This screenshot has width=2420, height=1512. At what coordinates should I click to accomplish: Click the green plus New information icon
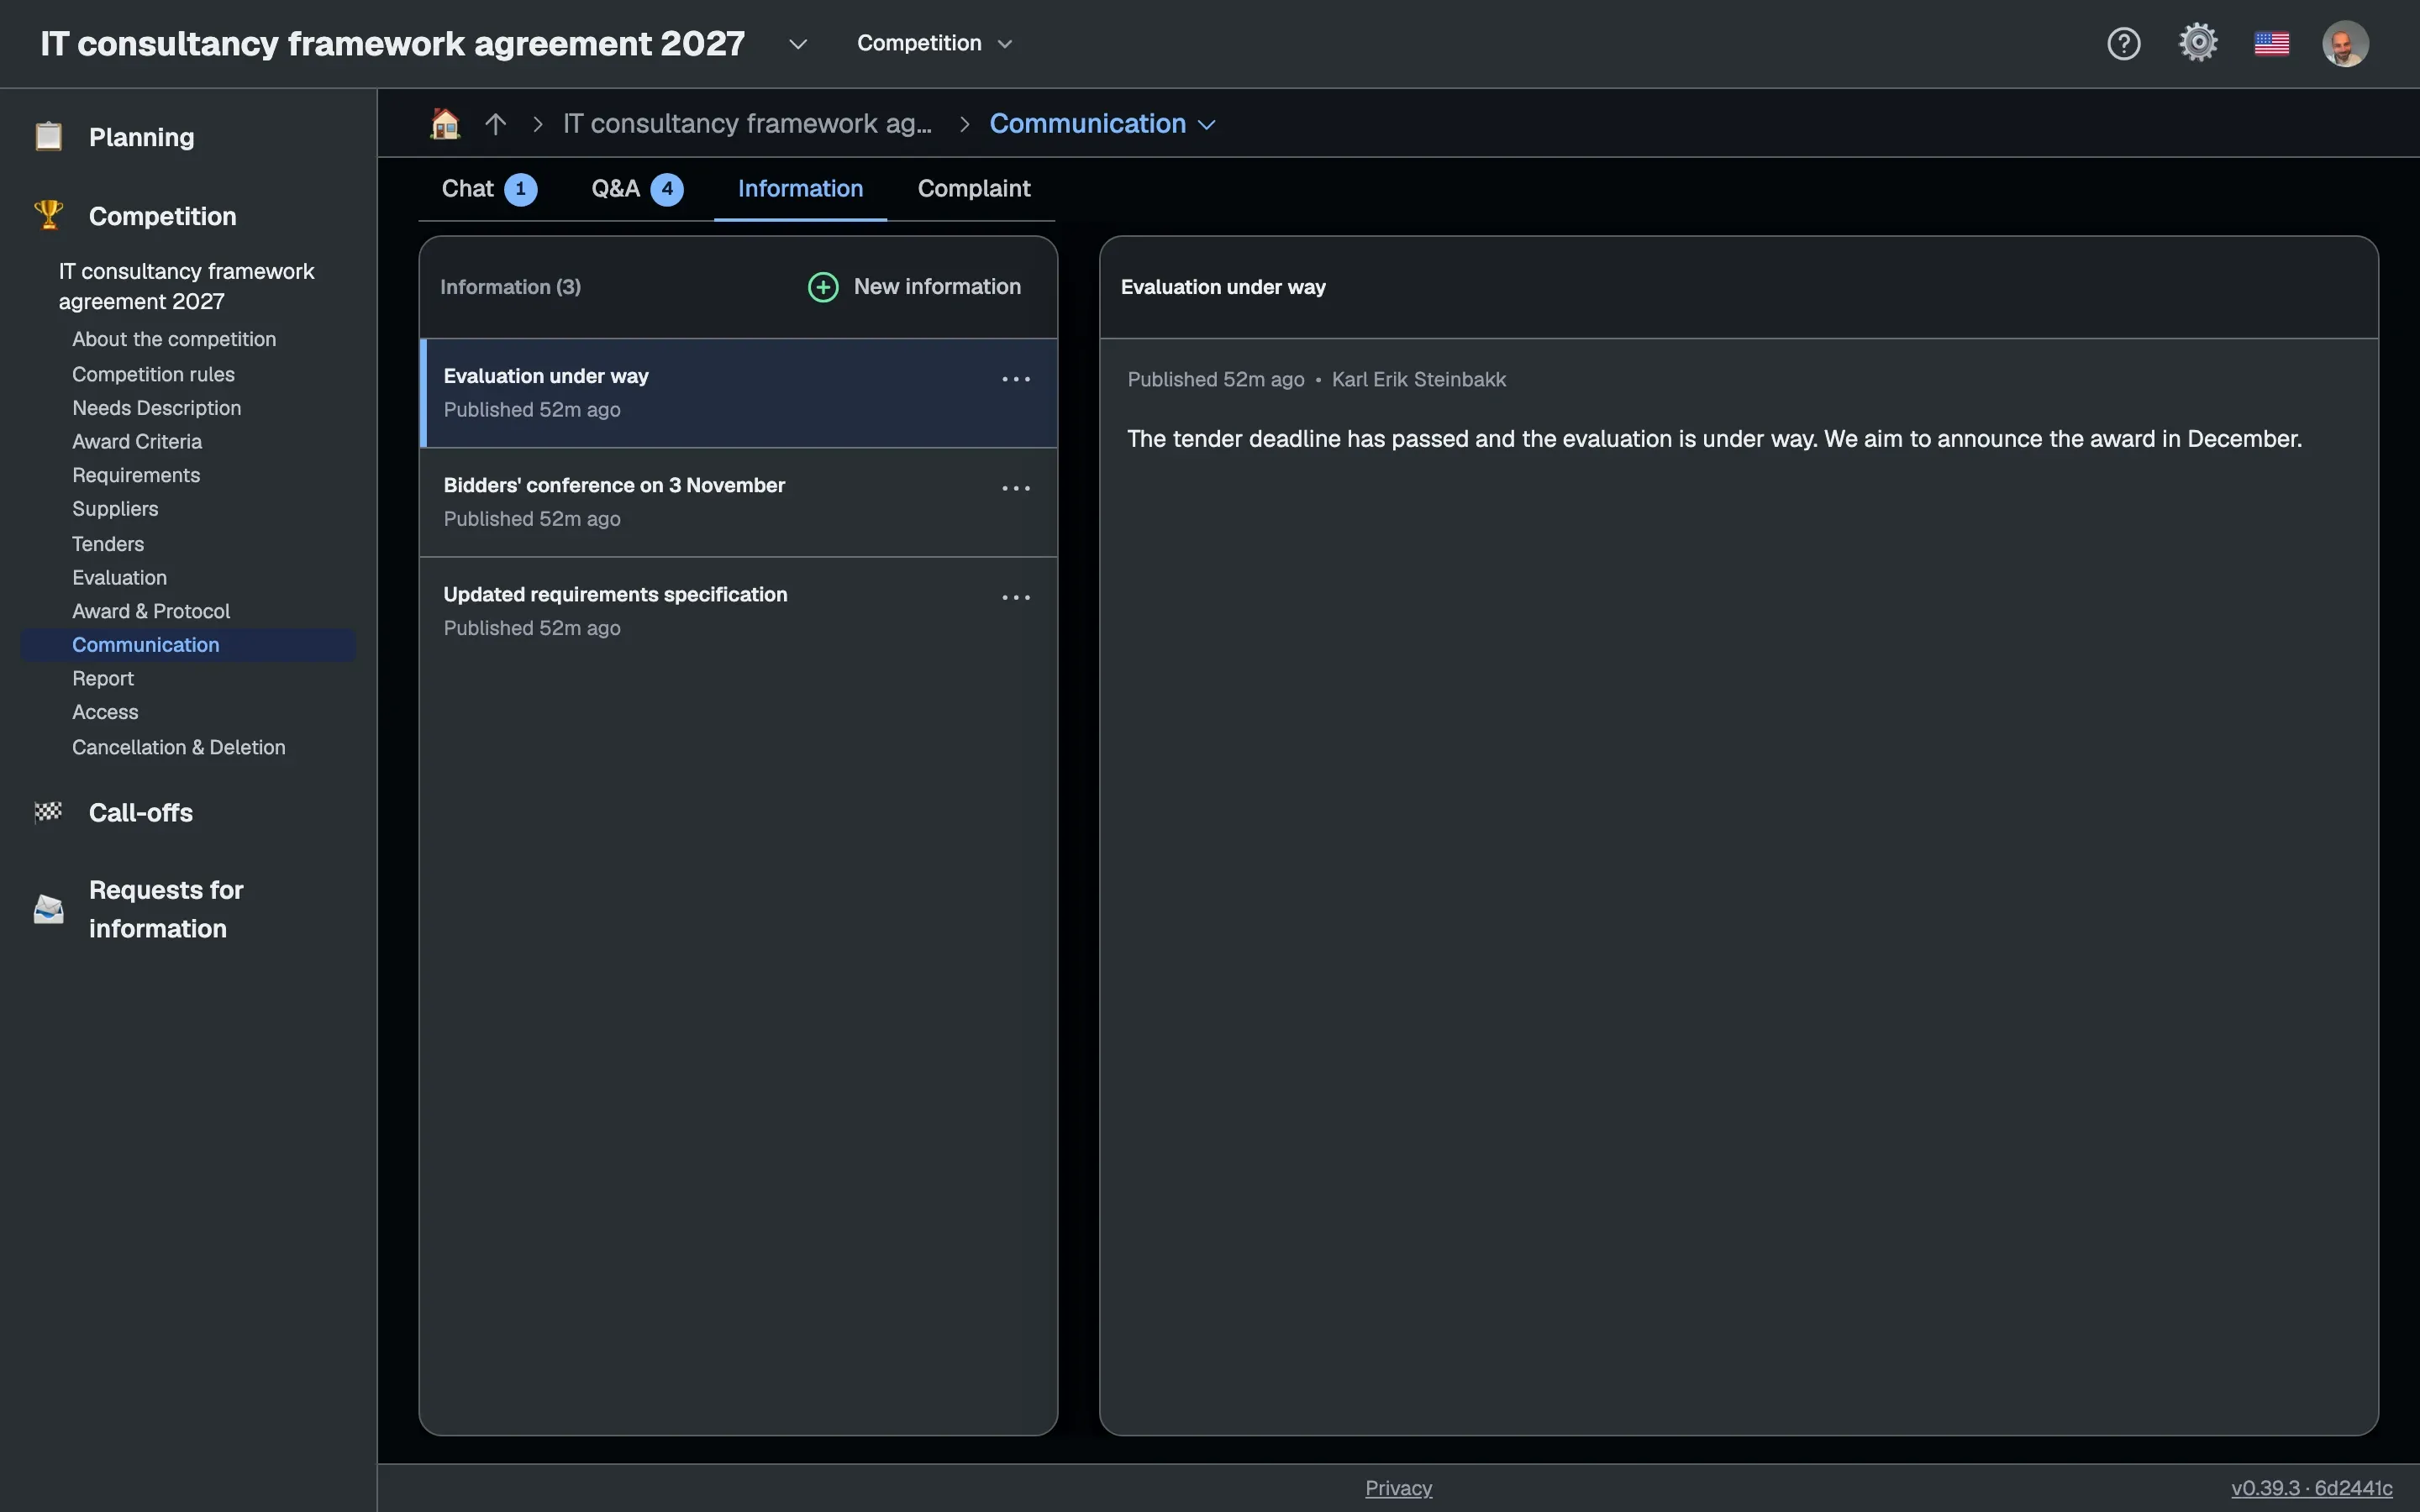(x=823, y=287)
